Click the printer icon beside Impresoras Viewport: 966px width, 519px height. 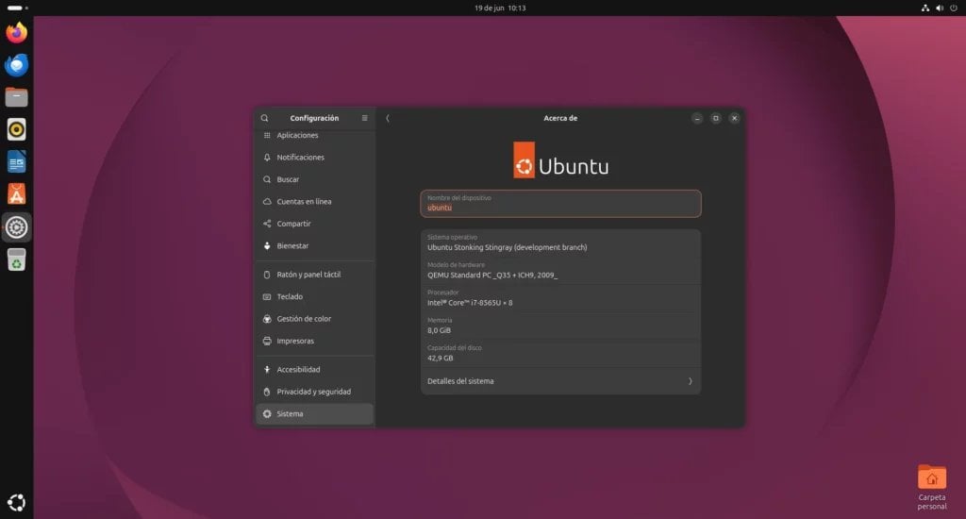coord(267,341)
